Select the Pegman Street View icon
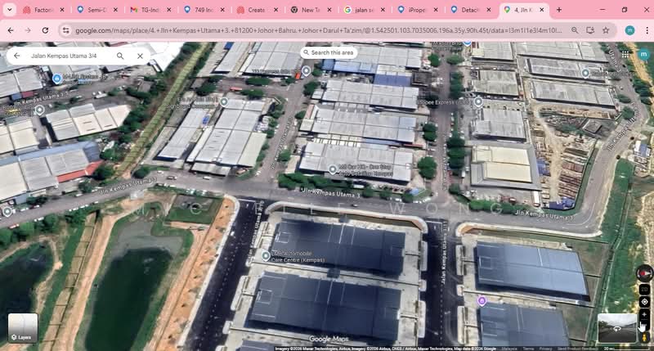This screenshot has width=654, height=351. (644, 335)
